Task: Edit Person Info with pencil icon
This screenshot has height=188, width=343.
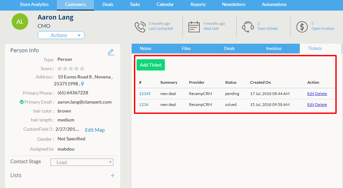Action: coord(111,52)
